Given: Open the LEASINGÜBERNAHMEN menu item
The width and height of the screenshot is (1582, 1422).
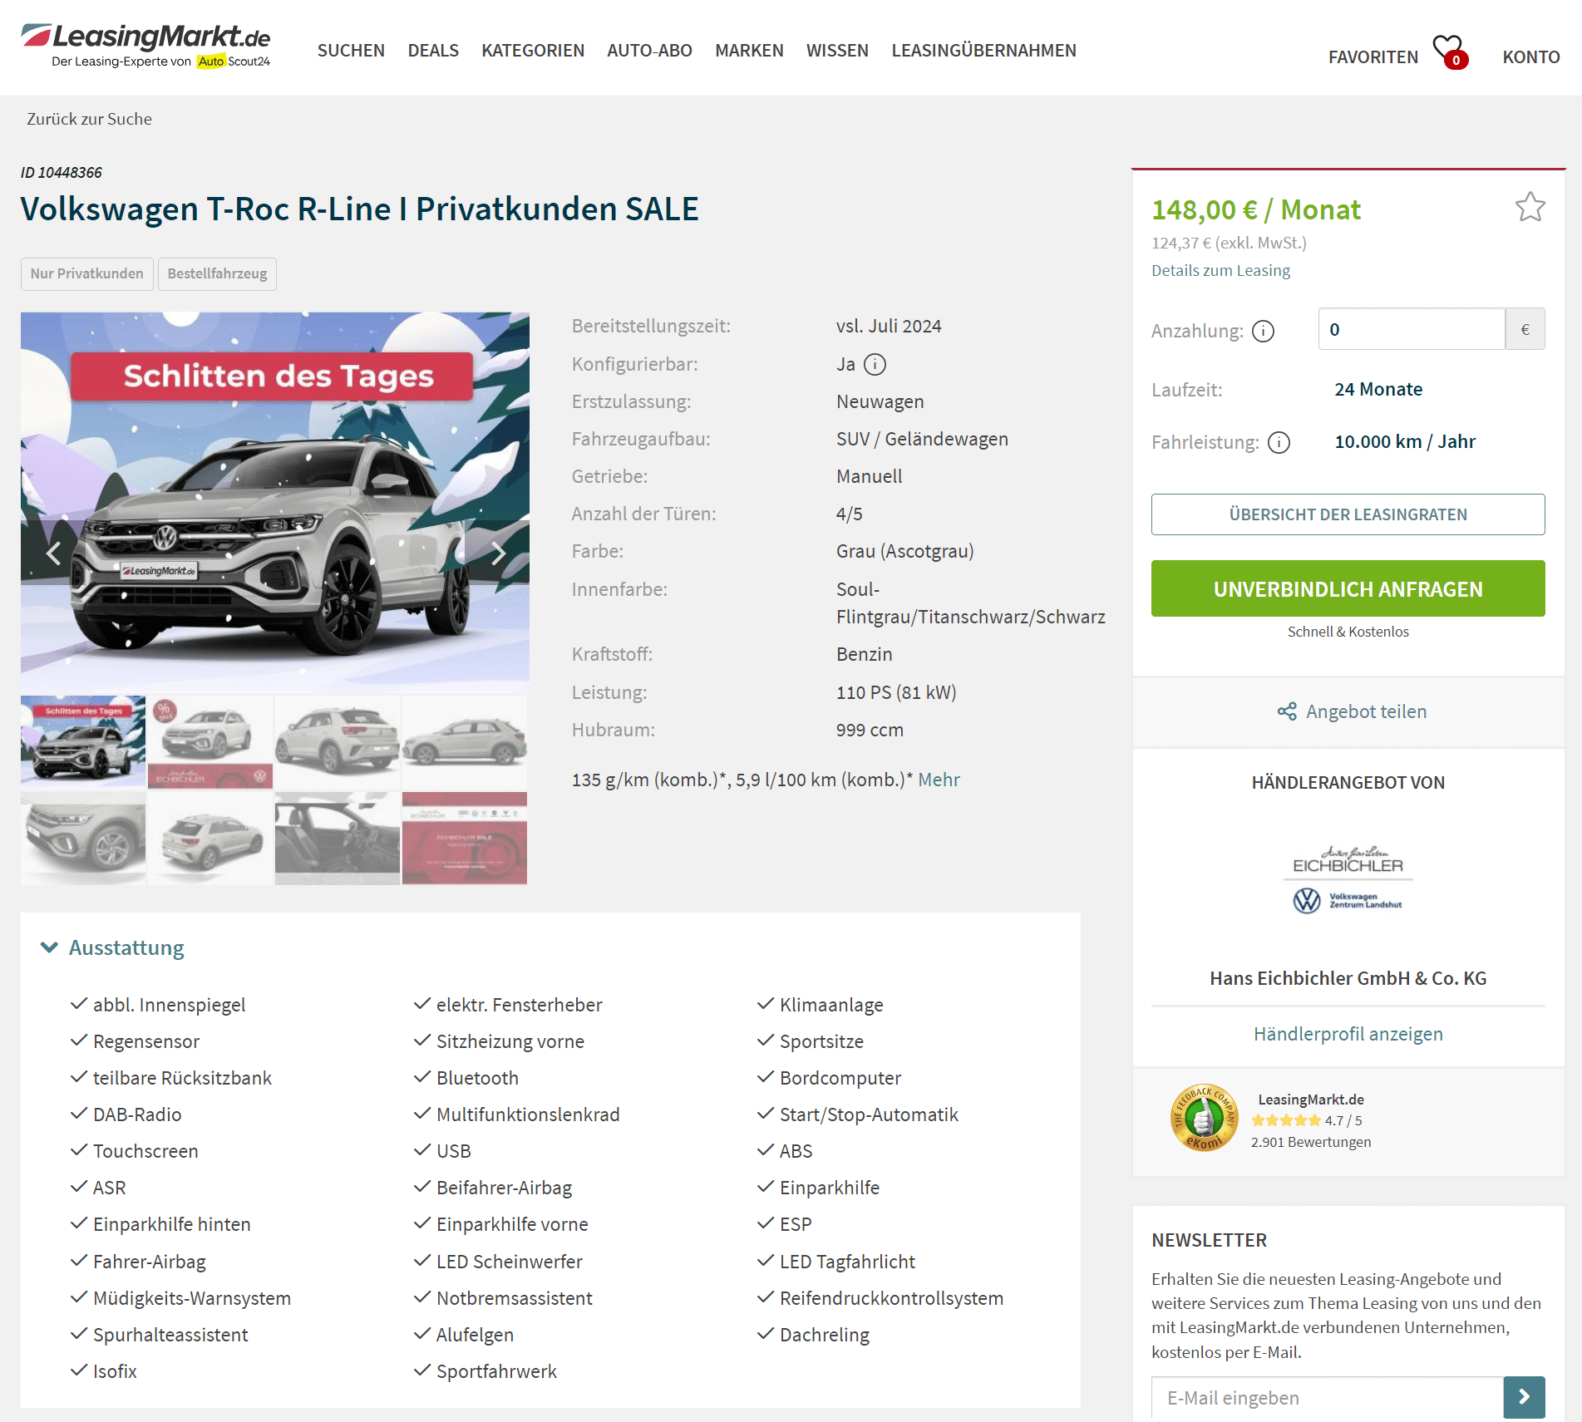Looking at the screenshot, I should [x=983, y=51].
